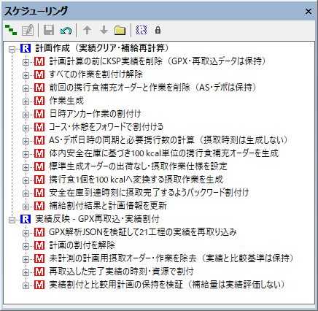
Task: Click the green tree-structure toolbar icon
Action: [11, 30]
